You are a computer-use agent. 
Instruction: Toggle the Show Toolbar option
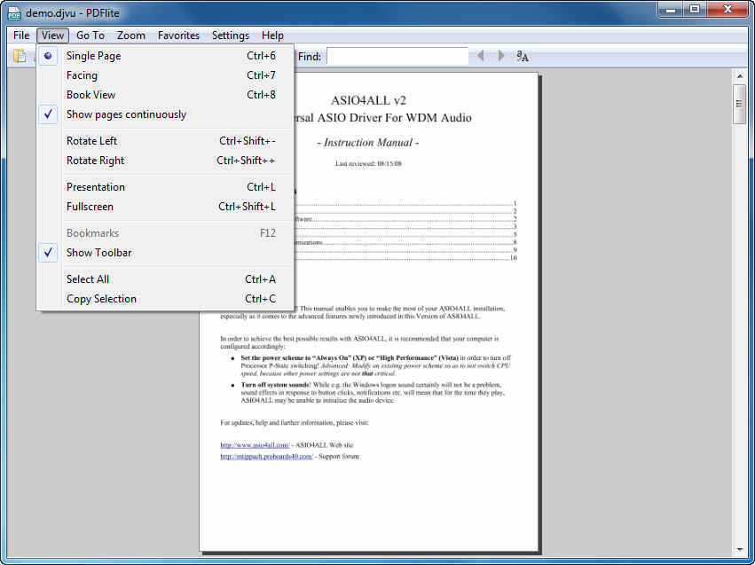pyautogui.click(x=166, y=253)
